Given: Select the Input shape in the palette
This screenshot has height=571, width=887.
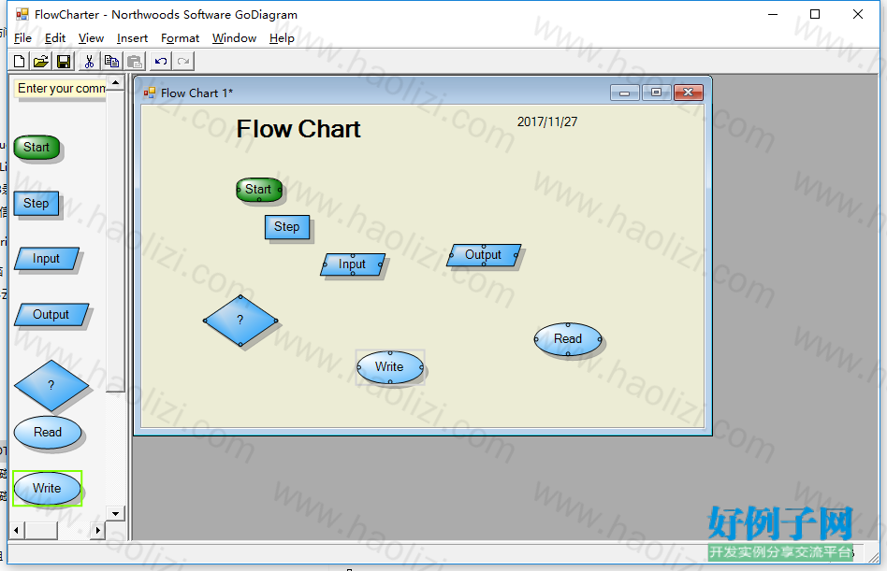Looking at the screenshot, I should [47, 259].
